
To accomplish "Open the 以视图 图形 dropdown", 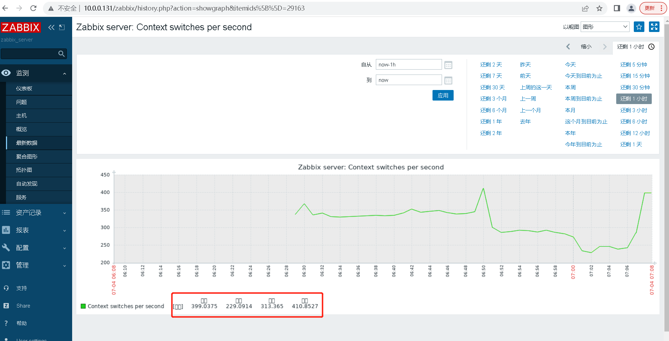I will (x=605, y=27).
